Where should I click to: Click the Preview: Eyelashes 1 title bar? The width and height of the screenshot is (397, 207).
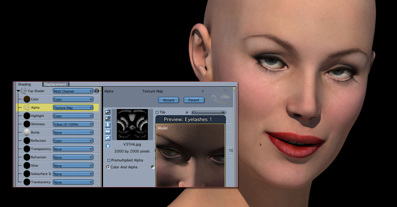click(190, 119)
